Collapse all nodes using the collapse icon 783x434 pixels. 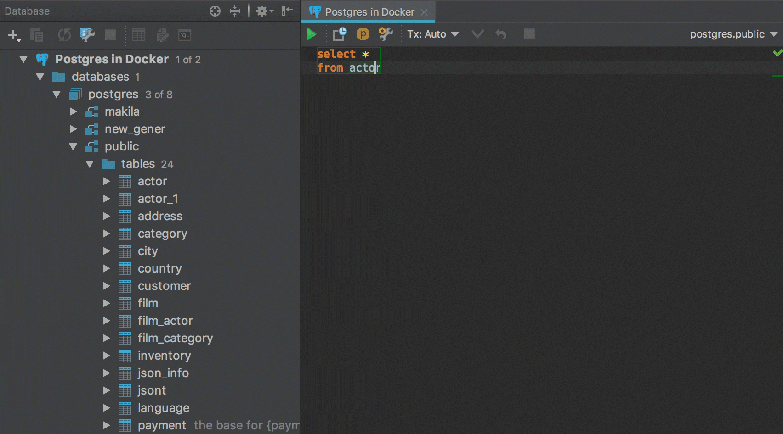[x=235, y=11]
